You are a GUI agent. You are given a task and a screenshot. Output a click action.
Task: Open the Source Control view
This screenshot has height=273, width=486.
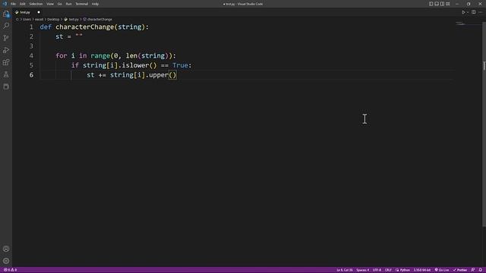pyautogui.click(x=6, y=38)
